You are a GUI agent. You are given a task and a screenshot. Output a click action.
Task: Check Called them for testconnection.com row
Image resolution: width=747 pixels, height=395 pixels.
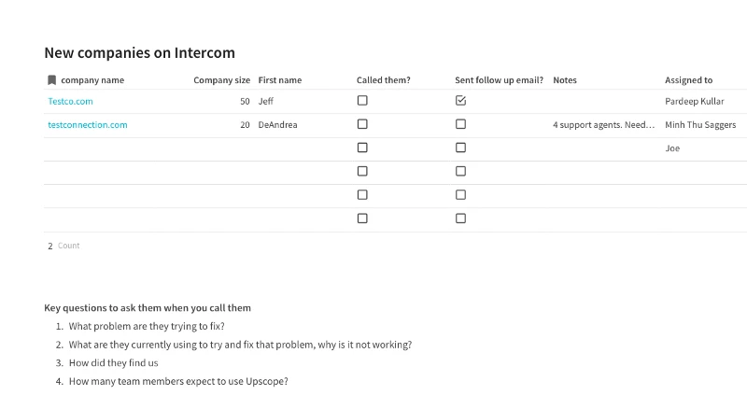[362, 124]
